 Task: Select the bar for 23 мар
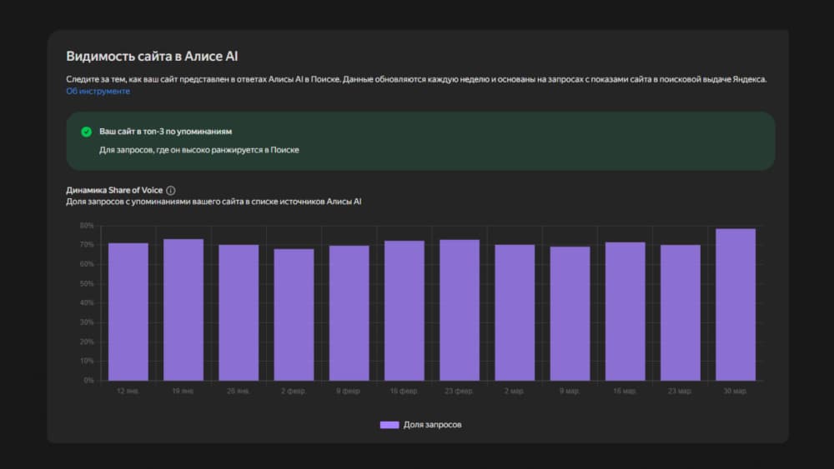[681, 312]
